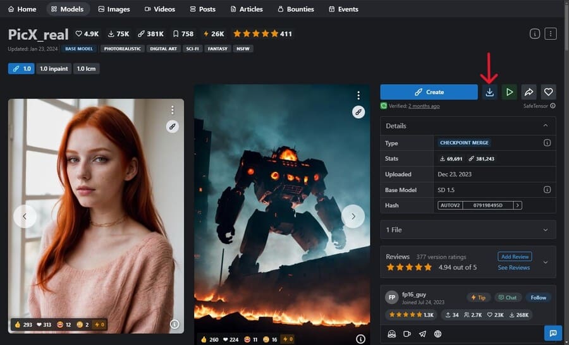
Task: Open the fp16_guy avatar
Action: click(392, 298)
